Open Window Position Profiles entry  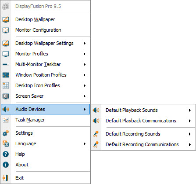[x=46, y=75]
